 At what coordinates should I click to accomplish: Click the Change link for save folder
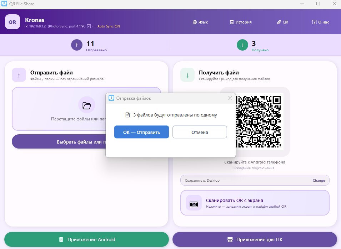319,181
